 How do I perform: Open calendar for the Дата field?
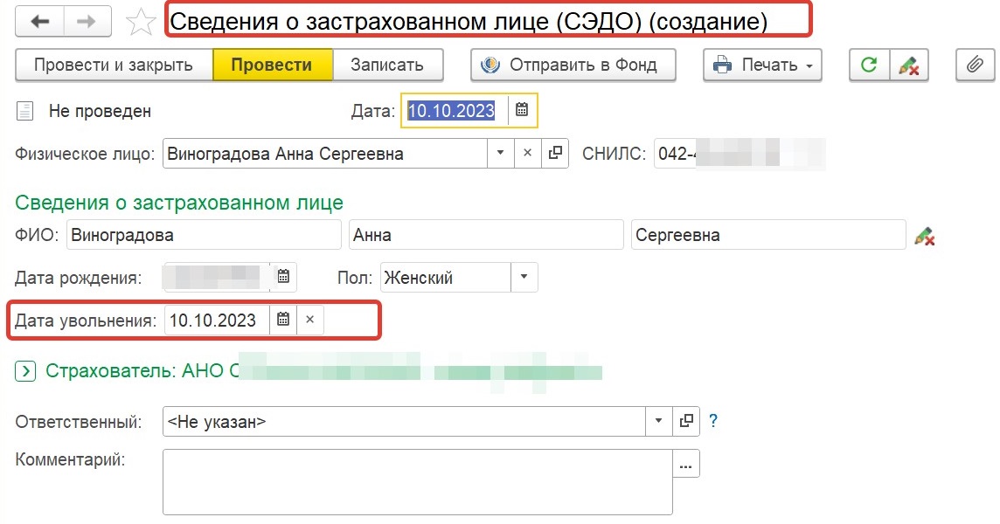point(522,110)
